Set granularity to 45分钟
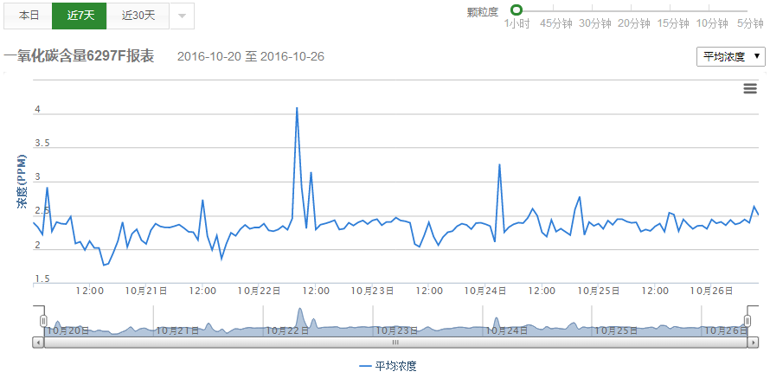The width and height of the screenshot is (770, 378). [556, 23]
